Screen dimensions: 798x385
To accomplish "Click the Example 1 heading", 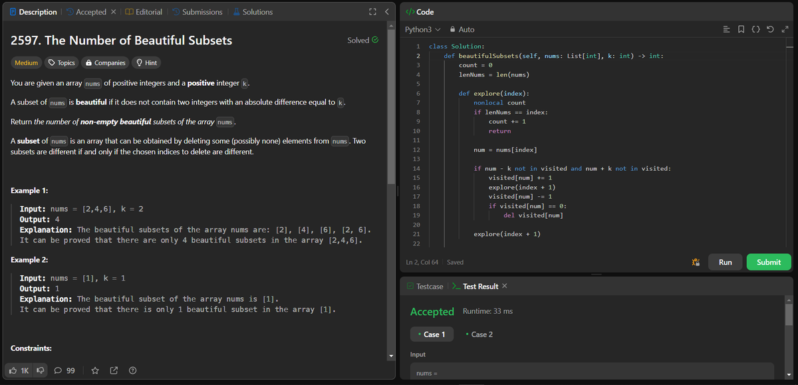I will point(29,191).
